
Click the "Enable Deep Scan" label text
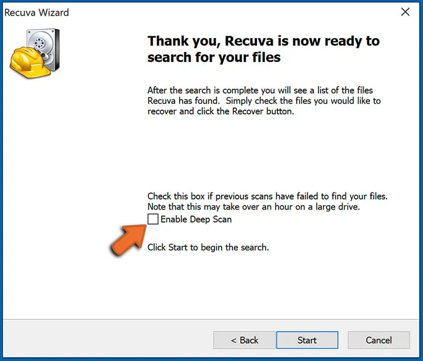pyautogui.click(x=196, y=219)
